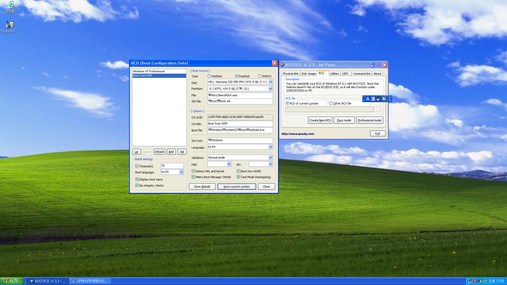Click Save current system button
Viewport: 507px width, 285px height.
237,187
